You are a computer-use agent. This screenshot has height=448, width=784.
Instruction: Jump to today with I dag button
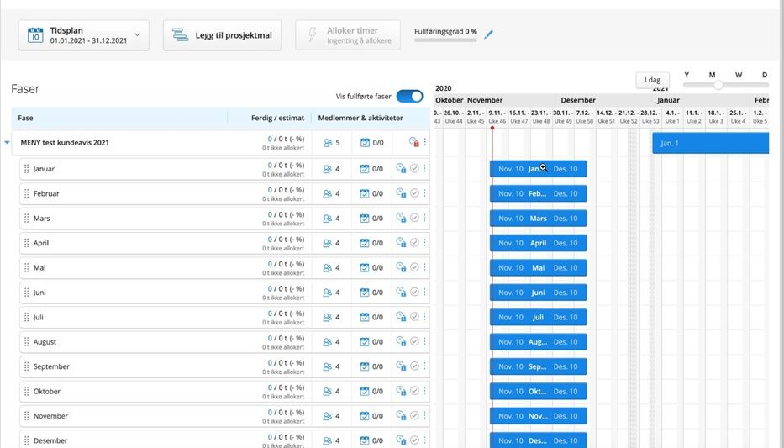(x=652, y=80)
